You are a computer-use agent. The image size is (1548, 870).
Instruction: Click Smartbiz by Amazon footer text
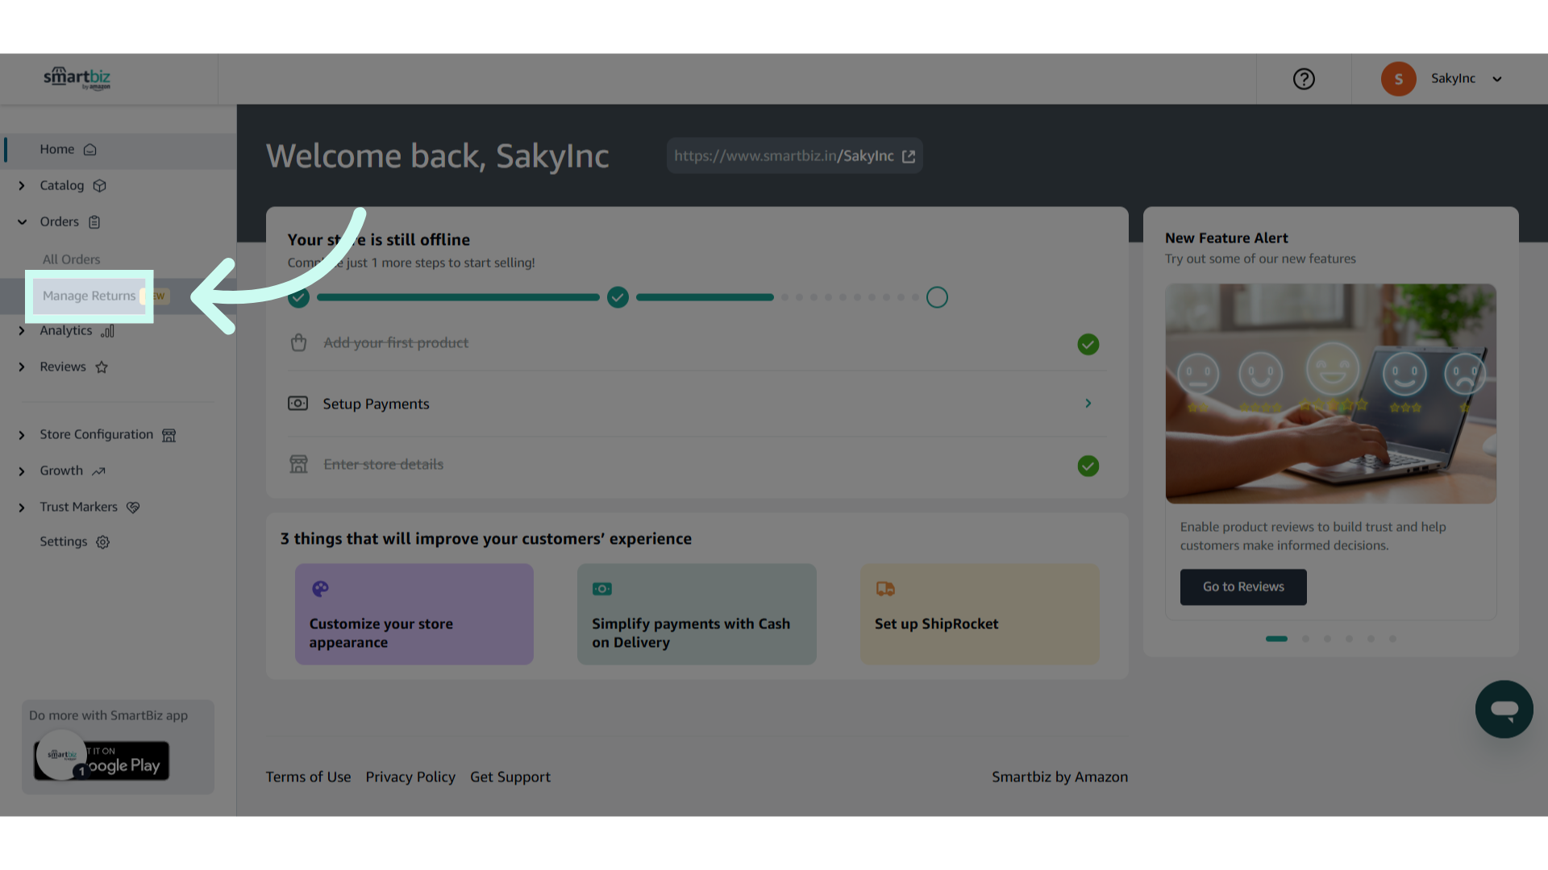(x=1059, y=777)
